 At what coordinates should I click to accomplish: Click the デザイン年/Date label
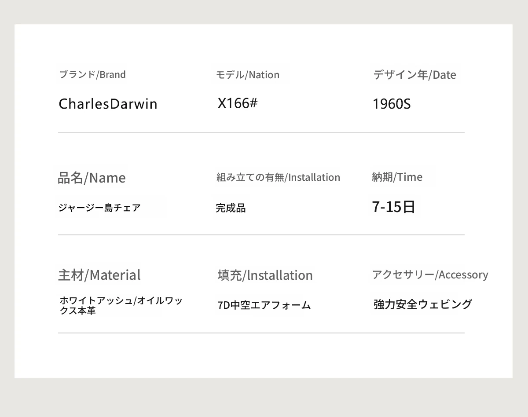pyautogui.click(x=414, y=75)
